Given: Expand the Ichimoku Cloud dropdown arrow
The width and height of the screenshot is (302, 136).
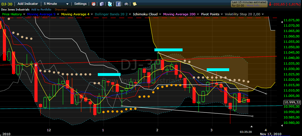Looking at the screenshot, I should pos(160,14).
